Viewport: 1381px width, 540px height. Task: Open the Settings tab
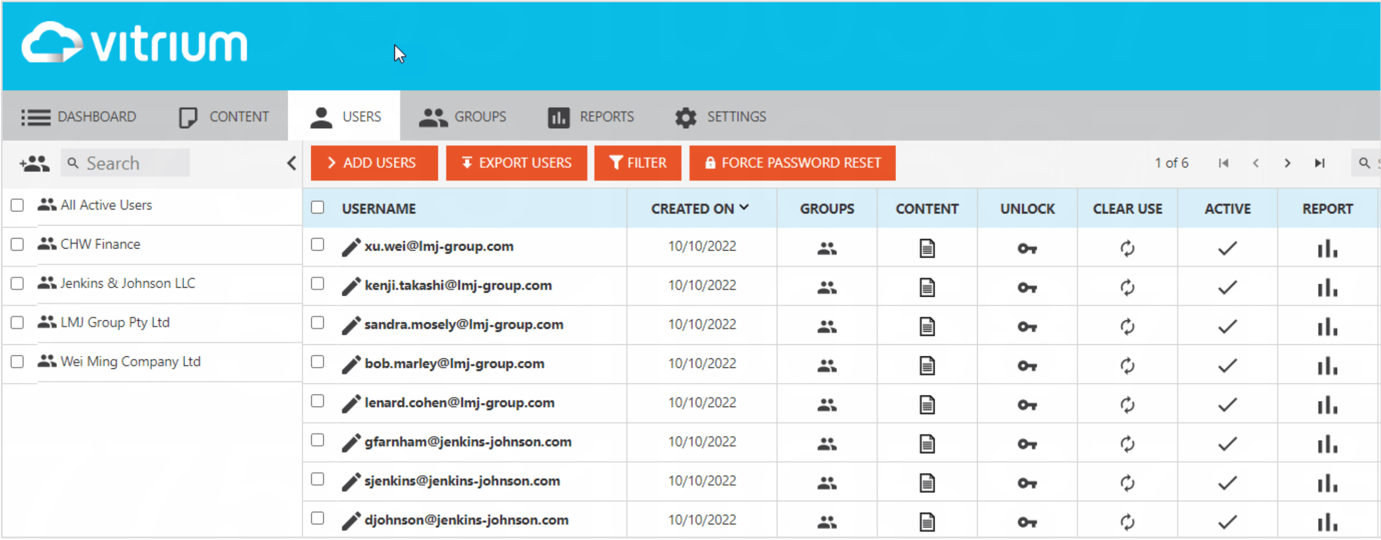[x=720, y=117]
